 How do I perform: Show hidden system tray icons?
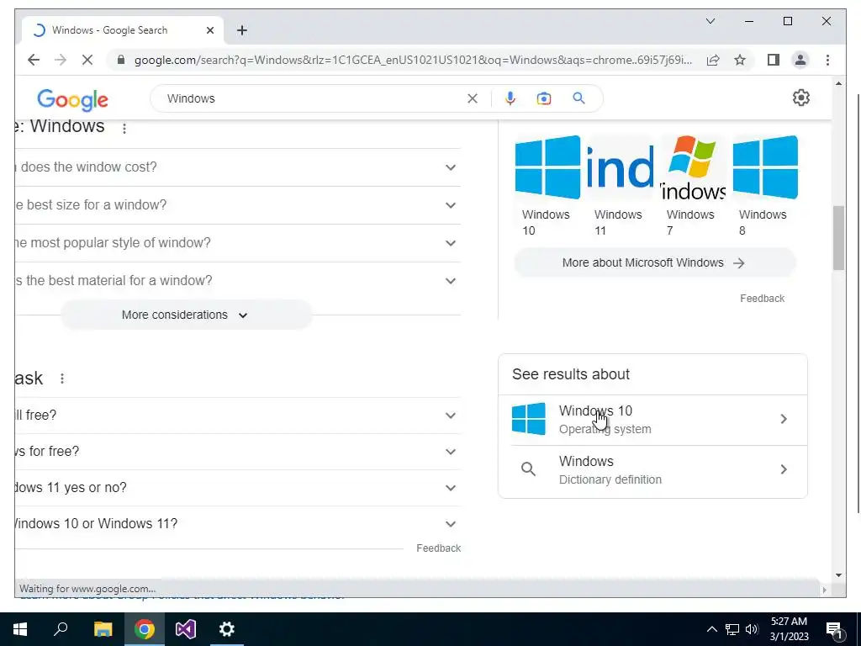pyautogui.click(x=711, y=629)
